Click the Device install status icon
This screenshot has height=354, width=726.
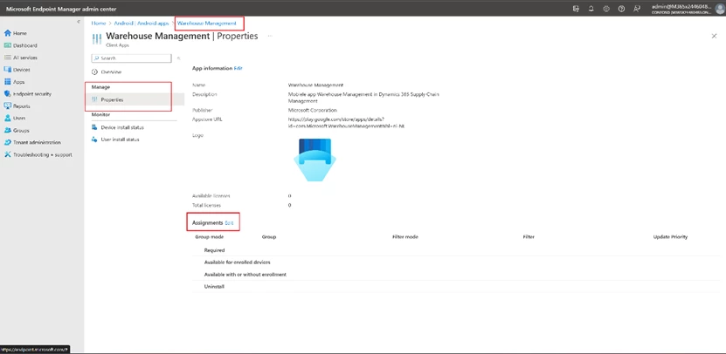pyautogui.click(x=95, y=127)
